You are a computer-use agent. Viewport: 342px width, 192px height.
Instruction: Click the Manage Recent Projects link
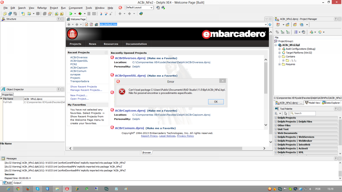coord(86,90)
